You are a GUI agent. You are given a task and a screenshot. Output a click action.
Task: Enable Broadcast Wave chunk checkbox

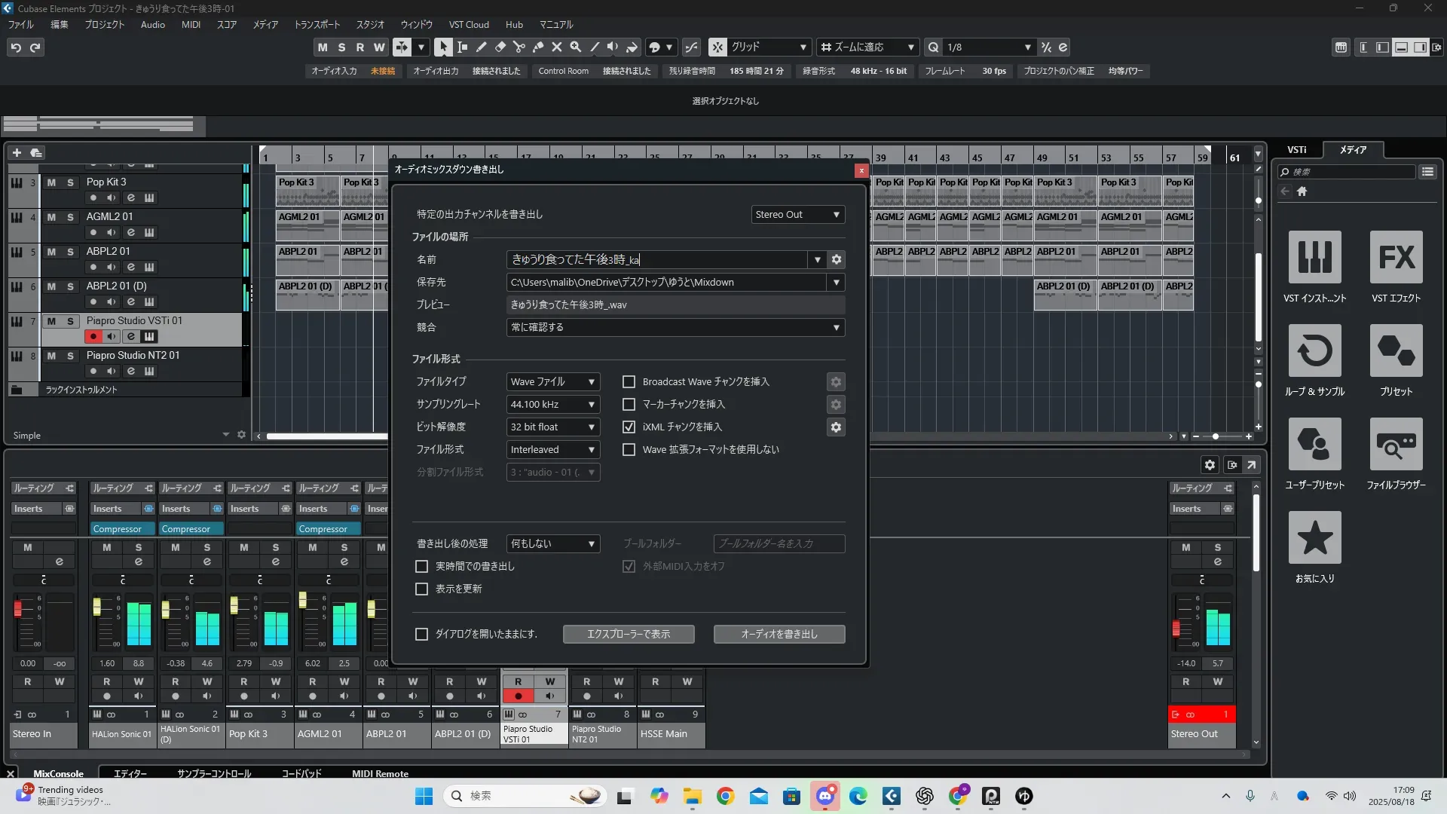coord(629,382)
